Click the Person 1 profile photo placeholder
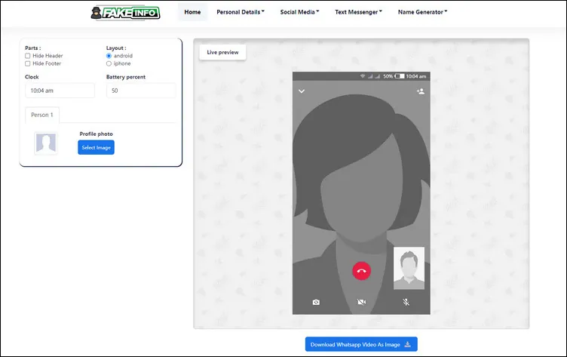Image resolution: width=567 pixels, height=357 pixels. [46, 143]
